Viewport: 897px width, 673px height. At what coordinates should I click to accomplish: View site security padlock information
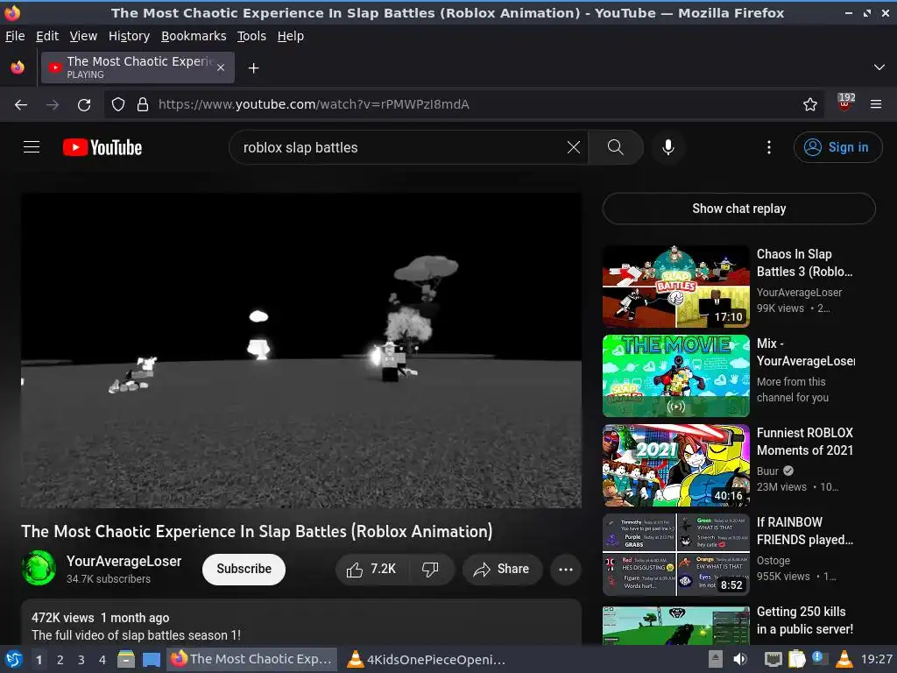coord(143,104)
